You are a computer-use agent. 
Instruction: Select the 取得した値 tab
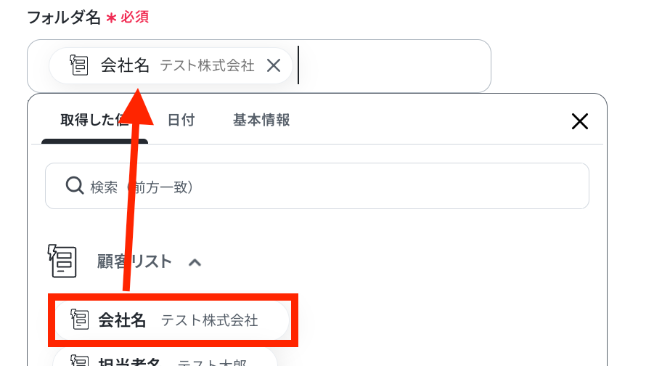tap(94, 121)
